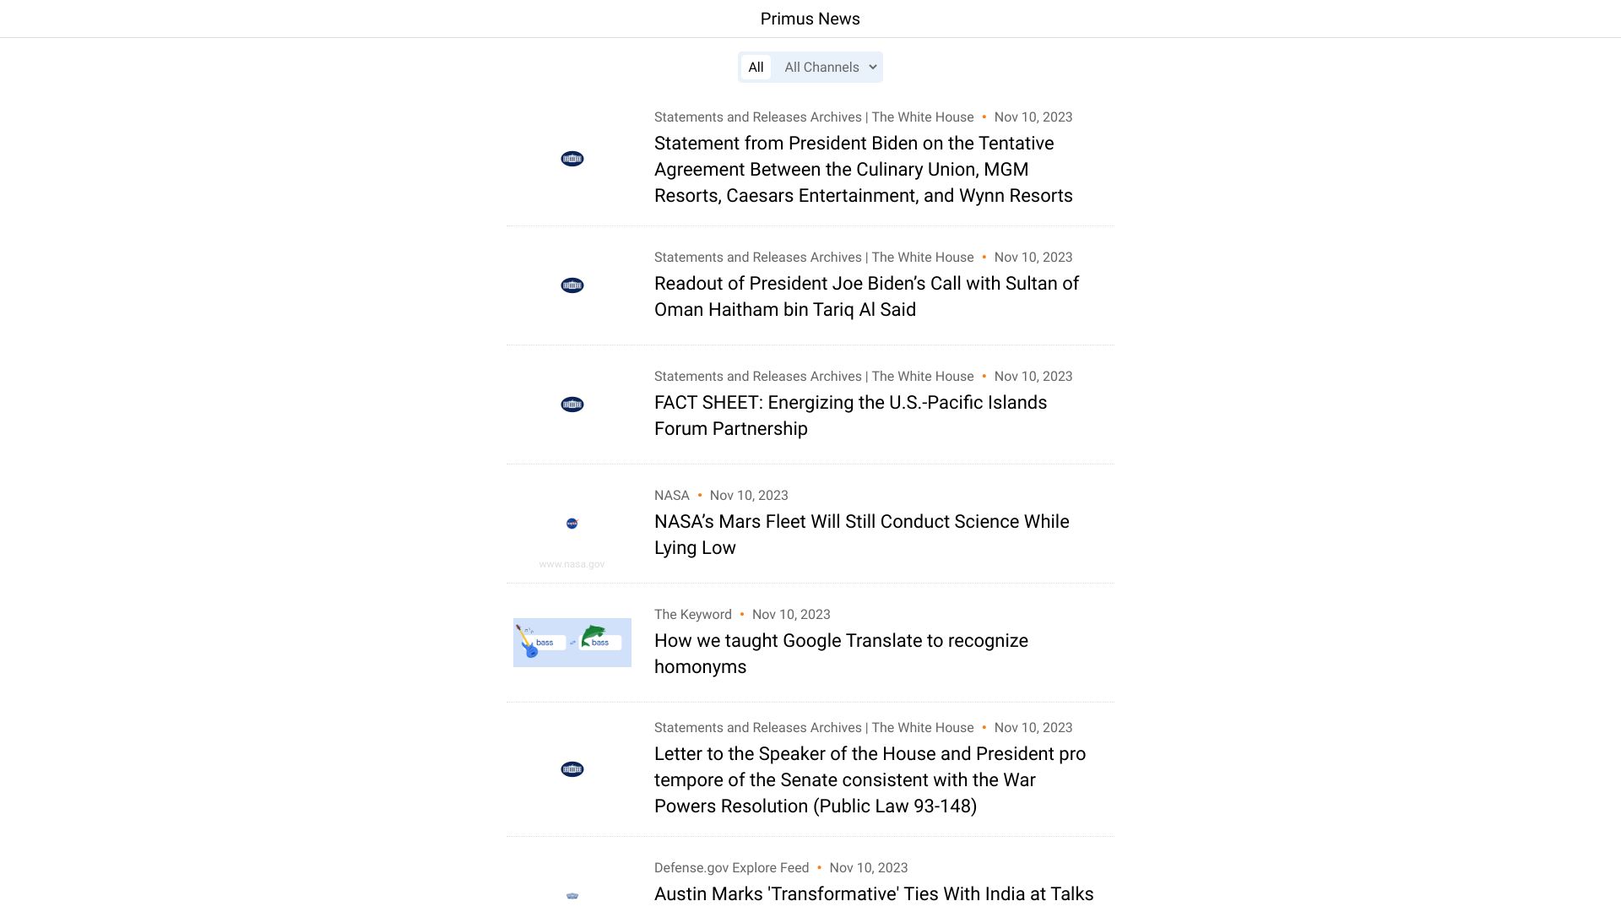This screenshot has height=912, width=1621.
Task: Click White House icon beside Culinary Union statement
Action: (x=572, y=159)
